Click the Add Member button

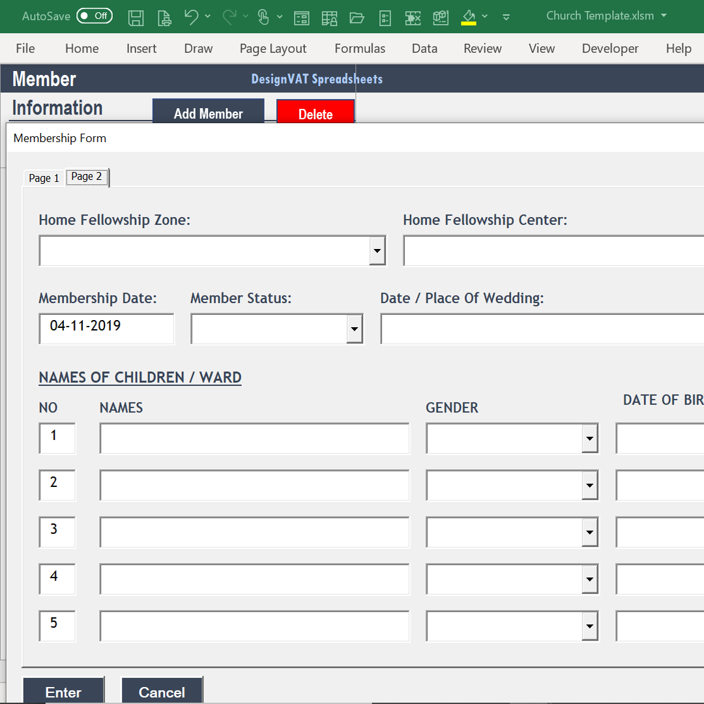208,113
